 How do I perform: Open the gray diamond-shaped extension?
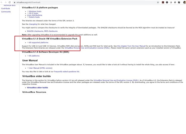pyautogui.click(x=175, y=2)
